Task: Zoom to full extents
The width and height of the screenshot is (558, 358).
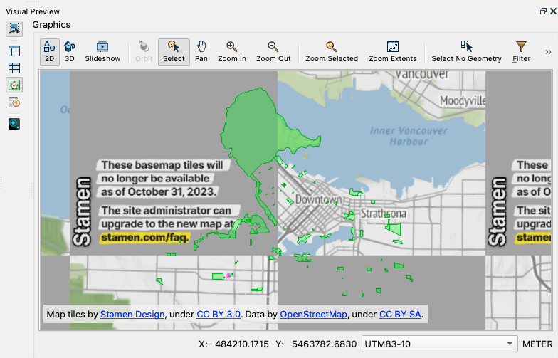Action: coord(393,52)
